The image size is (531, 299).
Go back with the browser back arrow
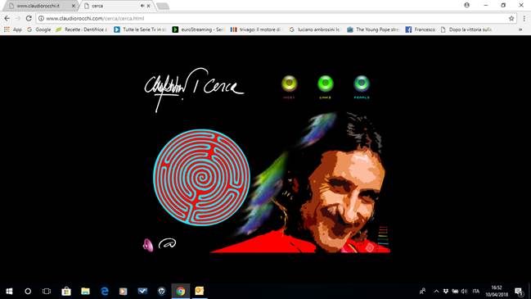(x=7, y=18)
